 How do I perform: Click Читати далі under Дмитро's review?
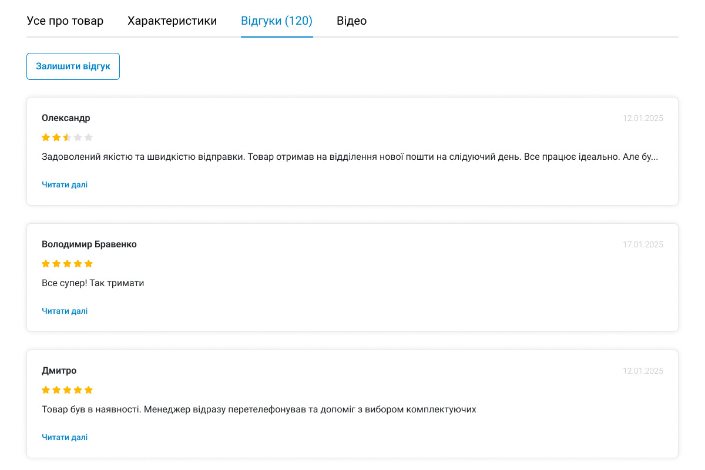coord(65,437)
